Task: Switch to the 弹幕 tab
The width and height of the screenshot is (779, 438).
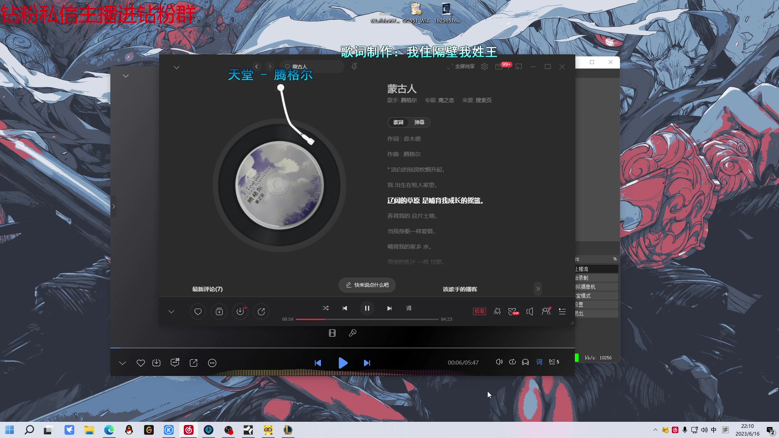Action: (420, 122)
